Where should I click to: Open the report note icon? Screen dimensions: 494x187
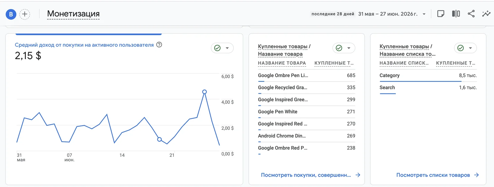coord(440,14)
